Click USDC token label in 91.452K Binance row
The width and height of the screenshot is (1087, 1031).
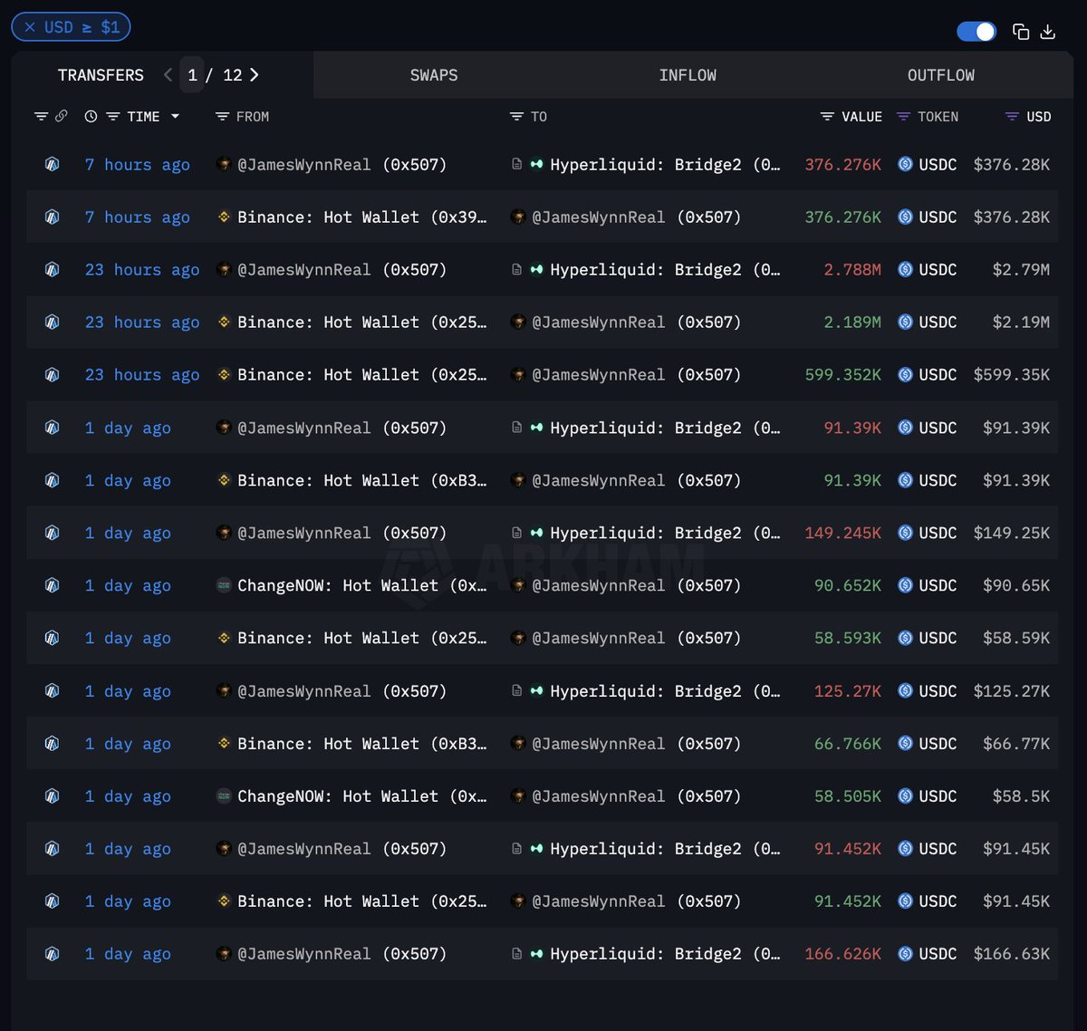tap(938, 901)
